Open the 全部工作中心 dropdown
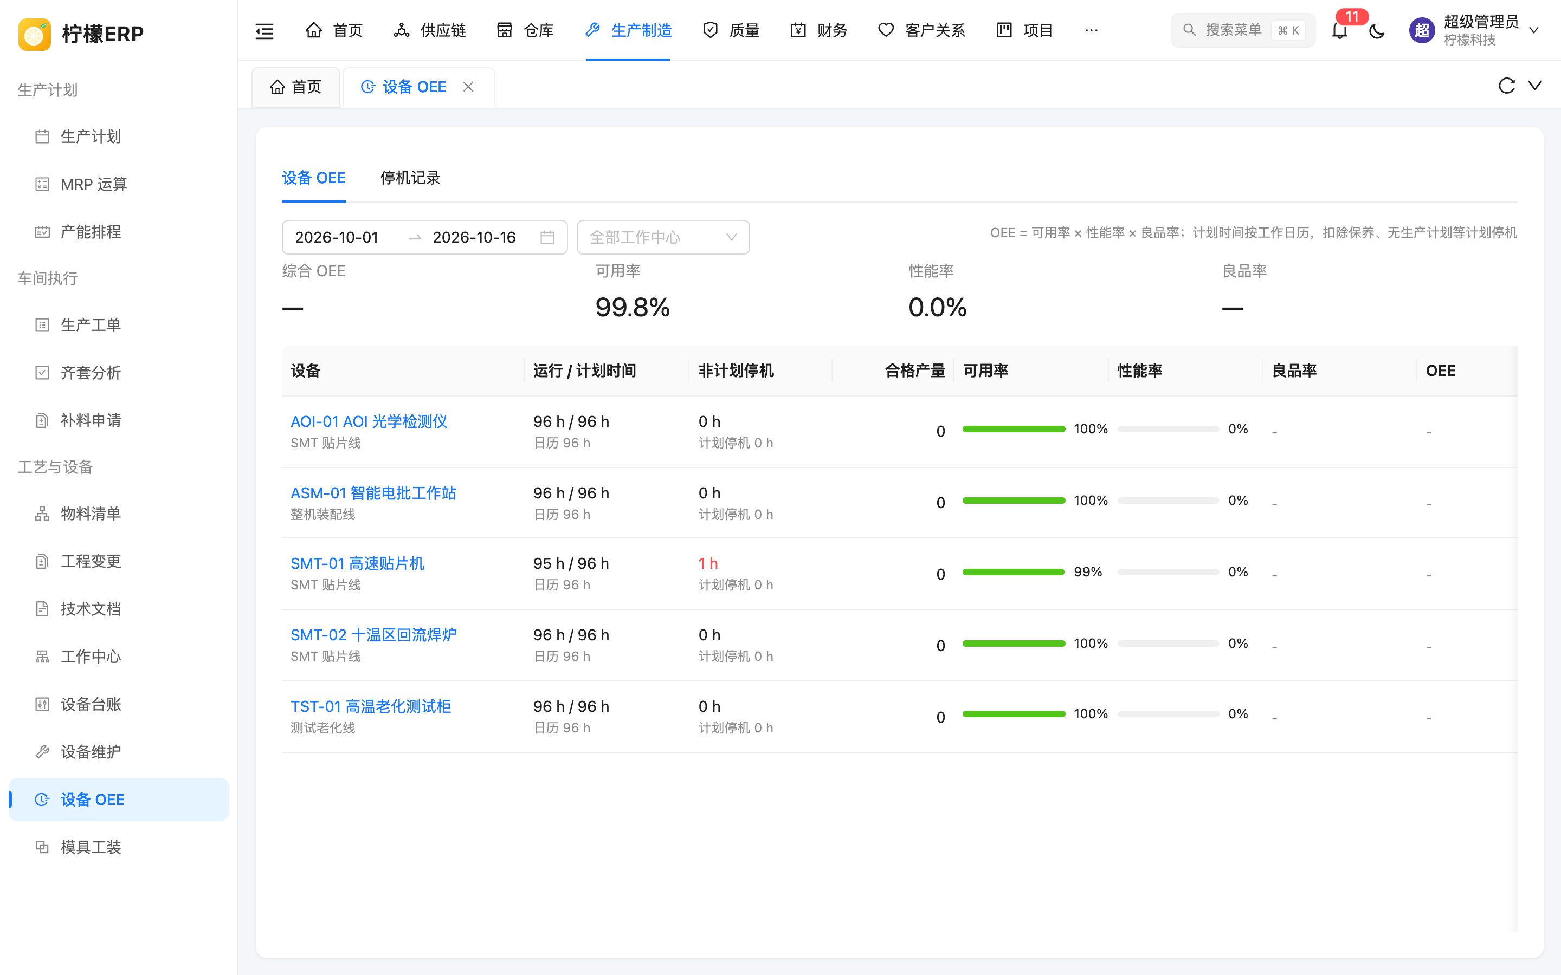The width and height of the screenshot is (1561, 975). [663, 237]
